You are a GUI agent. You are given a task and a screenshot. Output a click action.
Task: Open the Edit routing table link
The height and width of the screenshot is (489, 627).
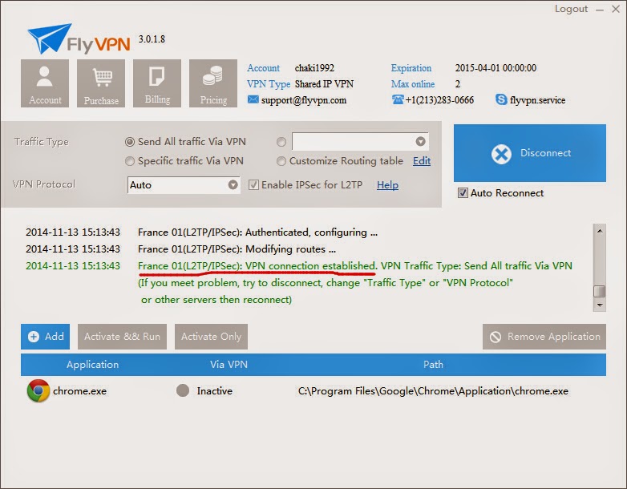click(x=422, y=161)
